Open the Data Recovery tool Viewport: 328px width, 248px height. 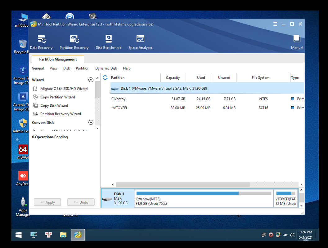(41, 42)
